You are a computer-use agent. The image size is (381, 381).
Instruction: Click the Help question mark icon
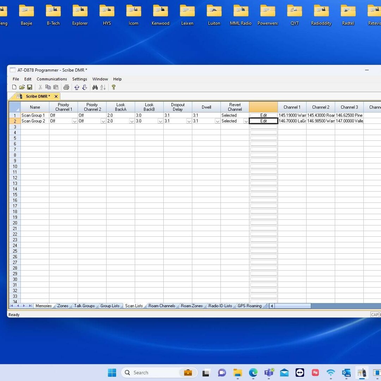(x=114, y=87)
